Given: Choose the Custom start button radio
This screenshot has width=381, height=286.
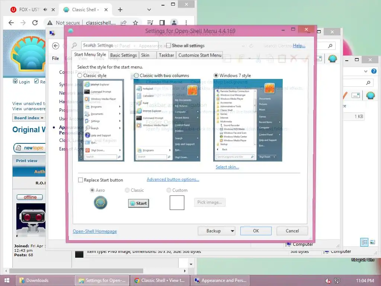Looking at the screenshot, I should point(169,190).
